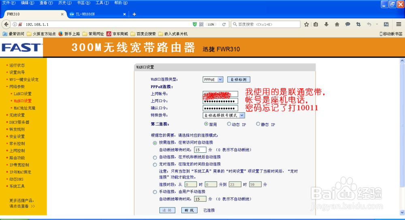Click the bookmark star icon
This screenshot has height=220, width=405.
(306, 24)
